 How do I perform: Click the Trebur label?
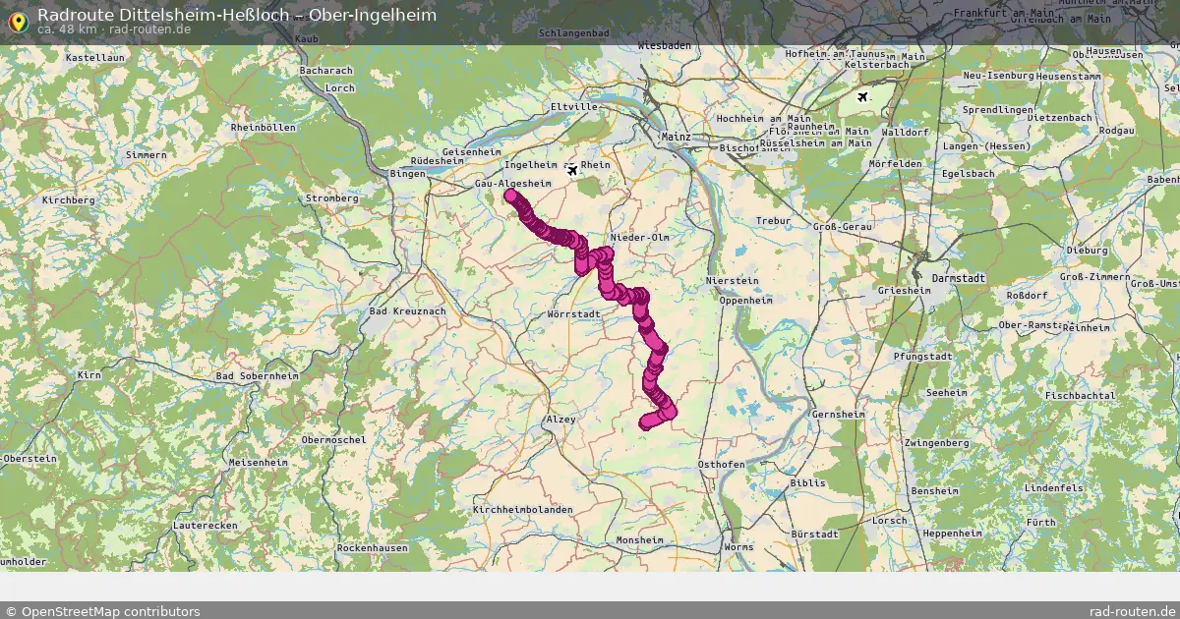coord(773,221)
